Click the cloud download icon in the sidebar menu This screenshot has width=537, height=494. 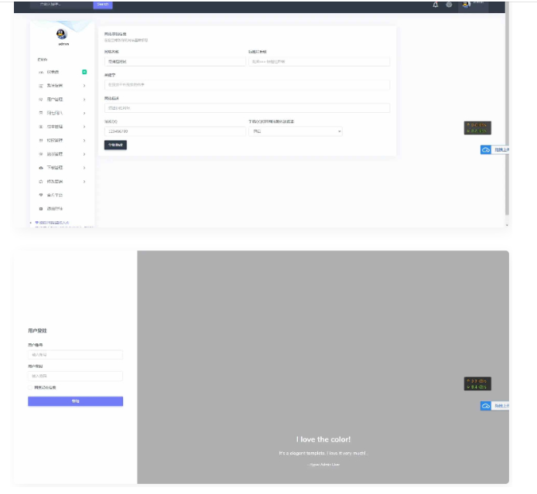[41, 168]
